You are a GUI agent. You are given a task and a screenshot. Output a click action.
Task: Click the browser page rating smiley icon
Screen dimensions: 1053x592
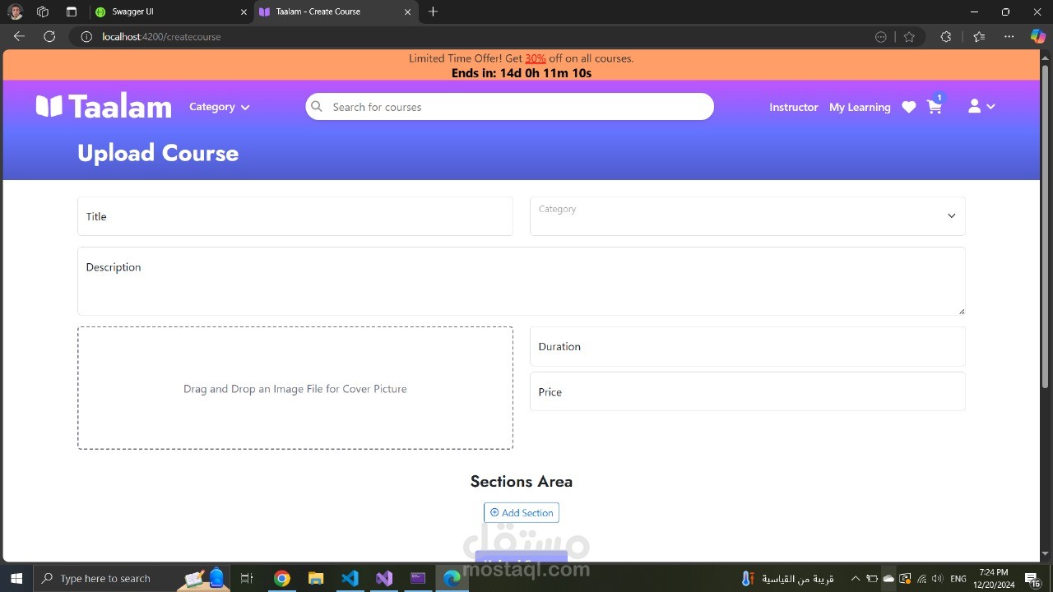point(881,36)
